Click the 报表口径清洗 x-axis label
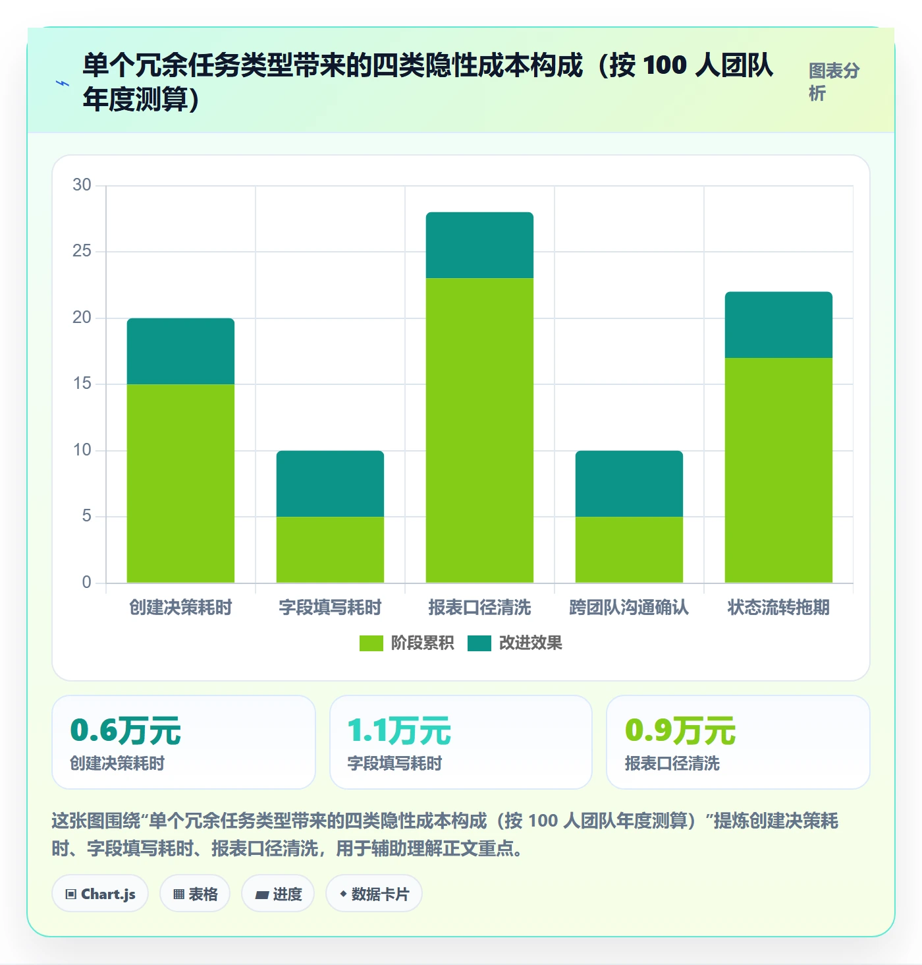Image resolution: width=922 pixels, height=965 pixels. pyautogui.click(x=479, y=607)
